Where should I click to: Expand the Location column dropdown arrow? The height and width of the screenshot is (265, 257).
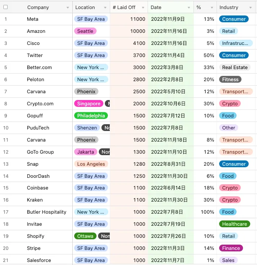[x=105, y=8]
